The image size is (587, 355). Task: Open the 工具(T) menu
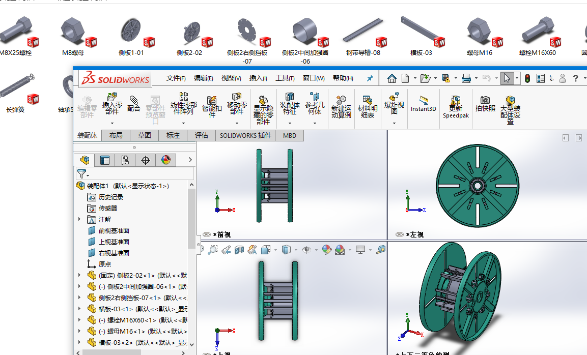pos(285,78)
